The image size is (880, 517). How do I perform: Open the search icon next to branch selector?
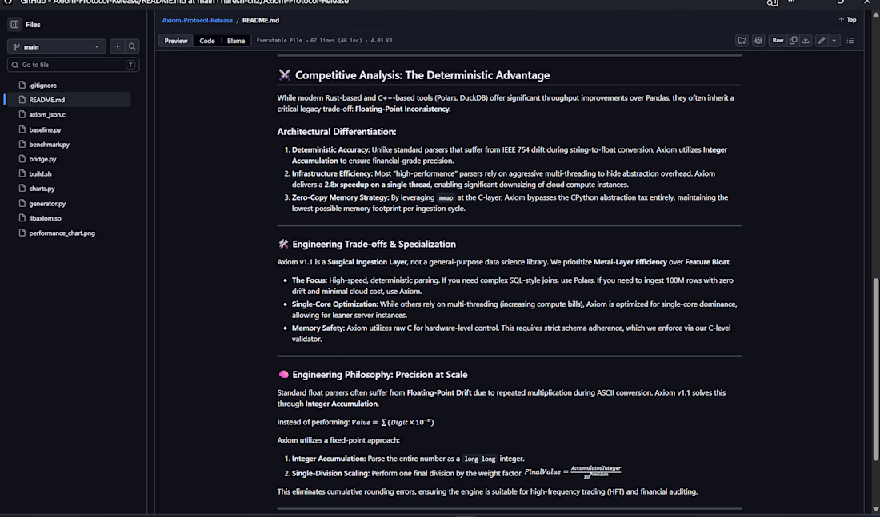click(132, 46)
